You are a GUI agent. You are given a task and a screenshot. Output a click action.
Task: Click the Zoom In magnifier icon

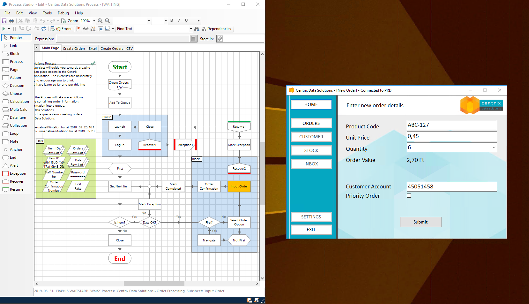[x=100, y=21]
